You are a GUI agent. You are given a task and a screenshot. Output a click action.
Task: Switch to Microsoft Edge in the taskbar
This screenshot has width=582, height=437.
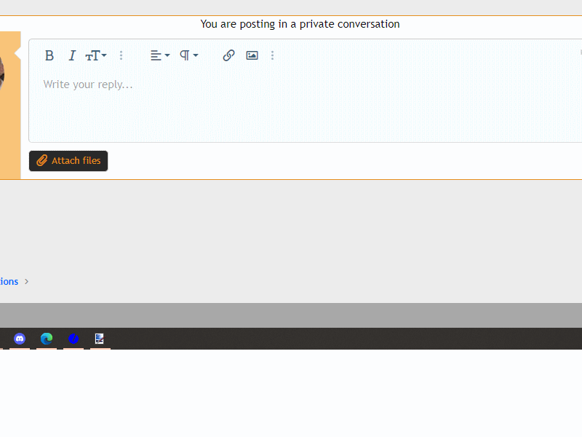click(x=47, y=339)
